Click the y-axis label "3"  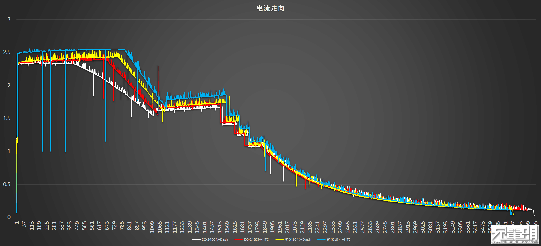point(9,19)
